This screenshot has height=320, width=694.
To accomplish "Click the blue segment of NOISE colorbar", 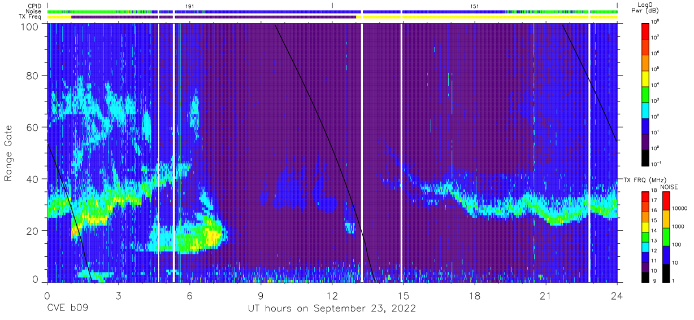I will [665, 254].
